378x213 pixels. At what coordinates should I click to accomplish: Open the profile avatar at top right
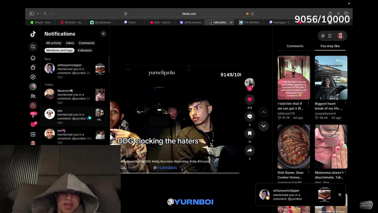(340, 36)
